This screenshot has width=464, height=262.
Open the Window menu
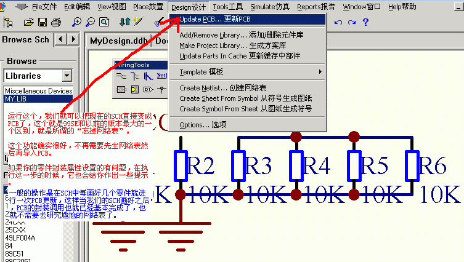pos(362,7)
